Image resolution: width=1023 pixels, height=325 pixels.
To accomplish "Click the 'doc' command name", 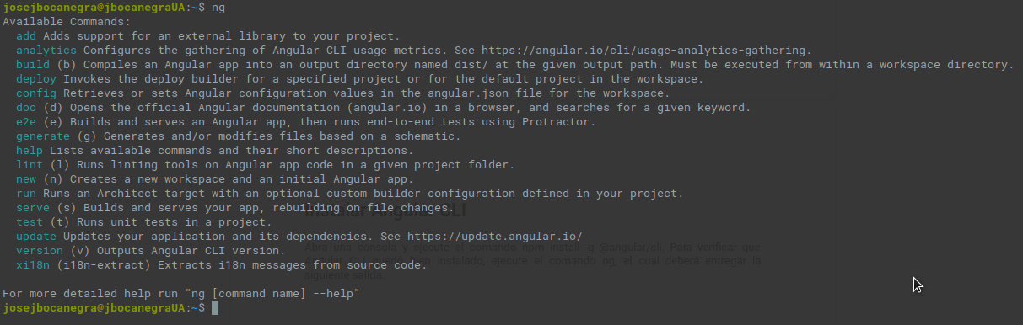I will 26,107.
